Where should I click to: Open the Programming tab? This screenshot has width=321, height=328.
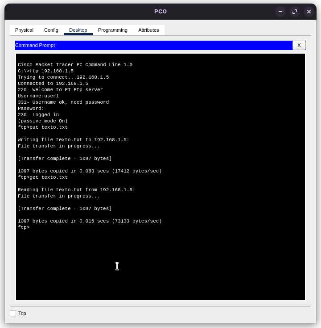coord(113,30)
